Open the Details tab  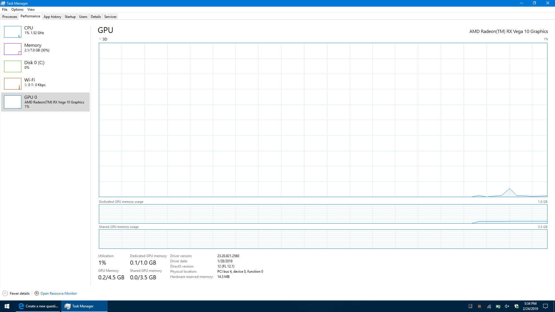96,17
